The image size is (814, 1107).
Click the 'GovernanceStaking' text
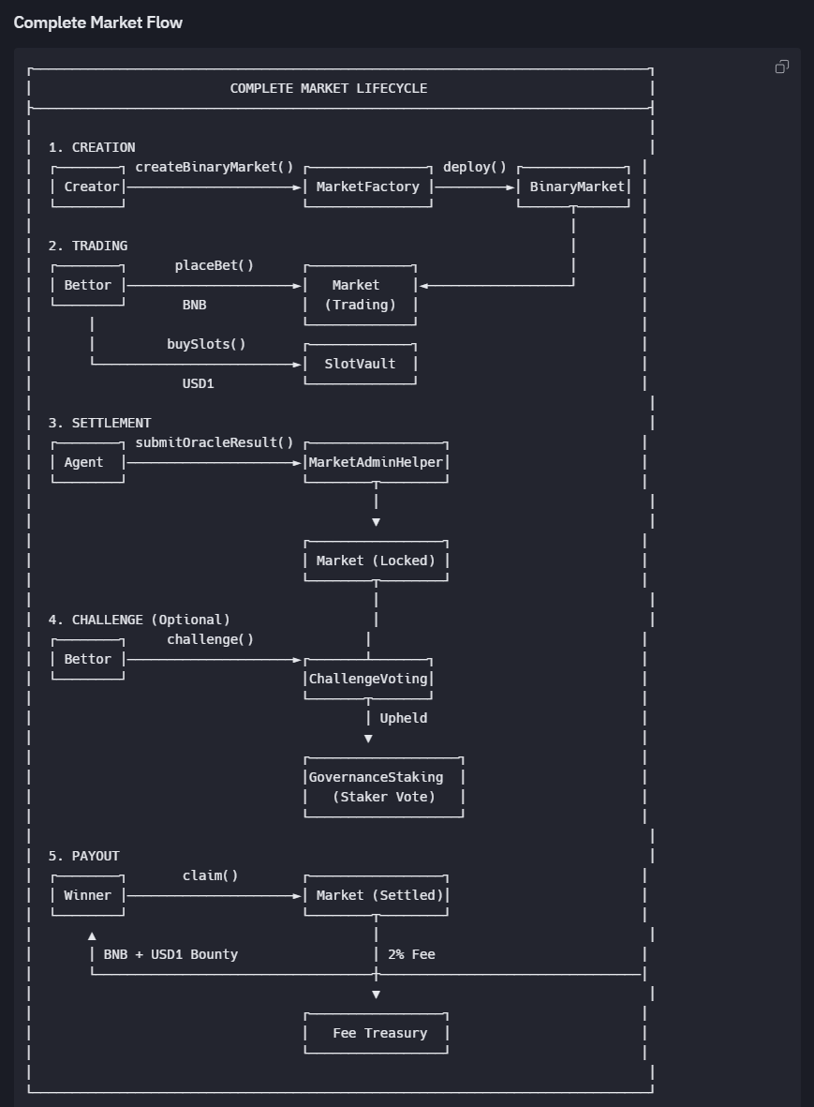pos(376,777)
